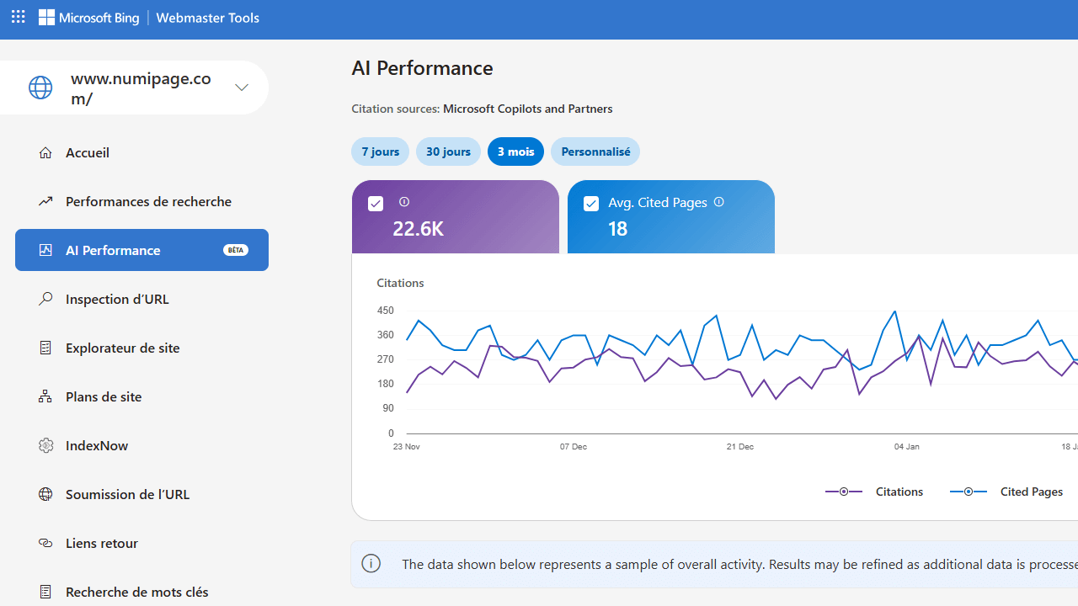
Task: Click the Plans de site sitemap icon
Action: click(x=45, y=396)
